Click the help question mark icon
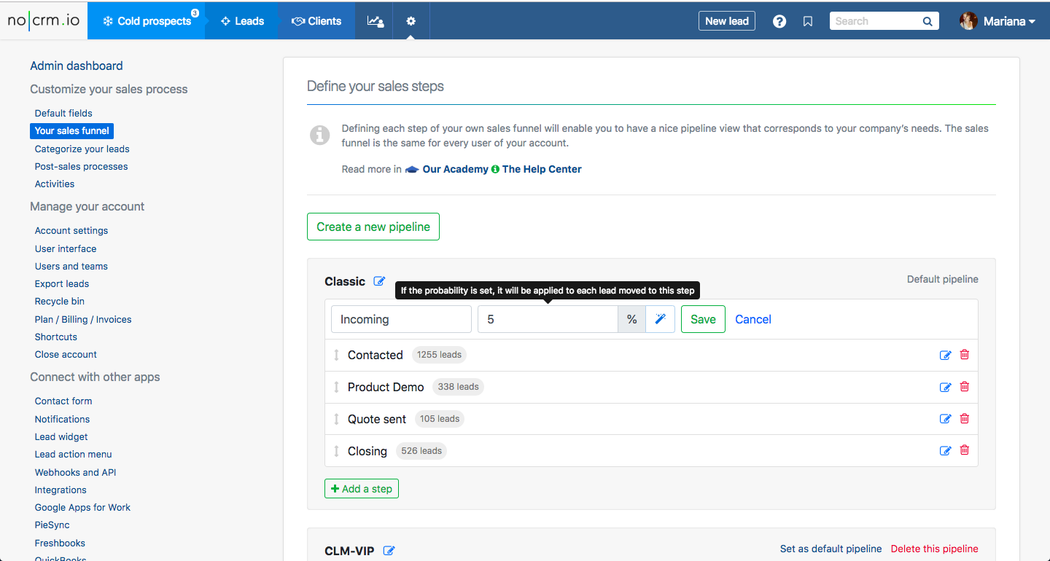1050x561 pixels. coord(779,21)
